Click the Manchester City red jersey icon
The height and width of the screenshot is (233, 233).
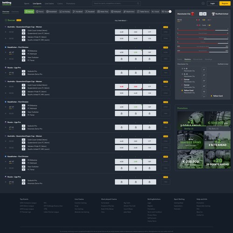click(x=192, y=14)
